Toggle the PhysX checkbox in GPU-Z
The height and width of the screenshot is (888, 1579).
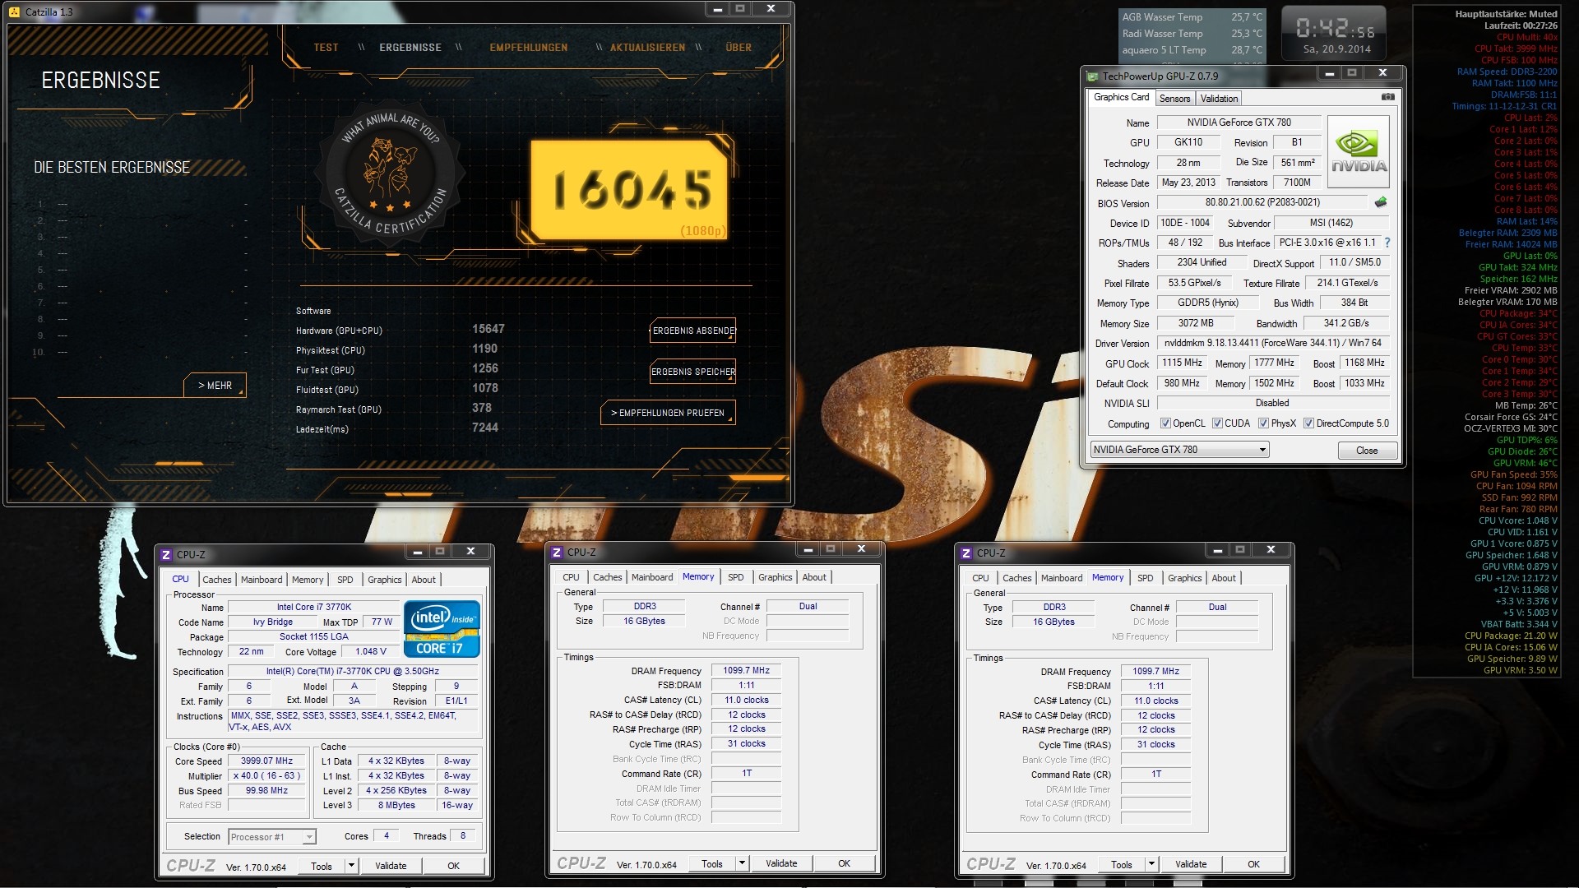(1263, 423)
